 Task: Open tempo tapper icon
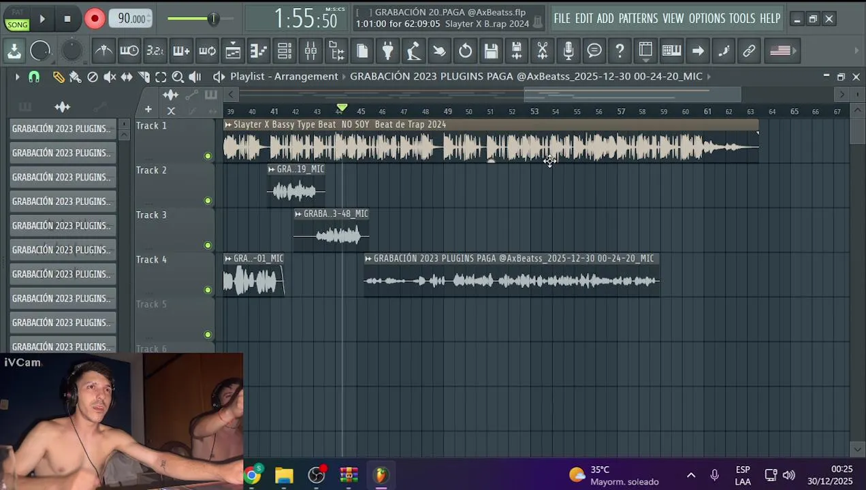414,50
